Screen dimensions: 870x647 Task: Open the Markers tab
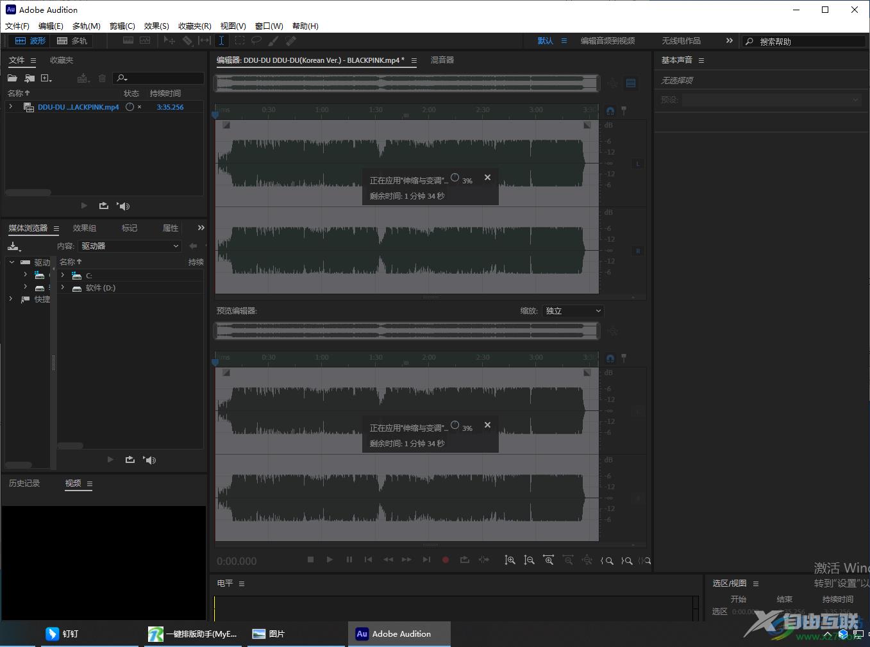(x=130, y=228)
